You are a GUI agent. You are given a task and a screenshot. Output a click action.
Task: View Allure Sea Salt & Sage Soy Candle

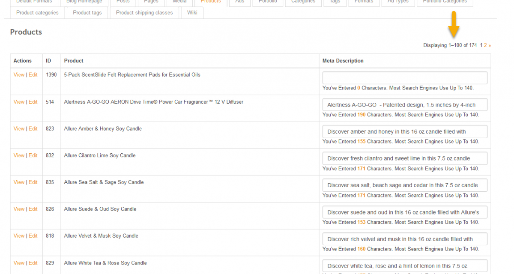(x=19, y=182)
